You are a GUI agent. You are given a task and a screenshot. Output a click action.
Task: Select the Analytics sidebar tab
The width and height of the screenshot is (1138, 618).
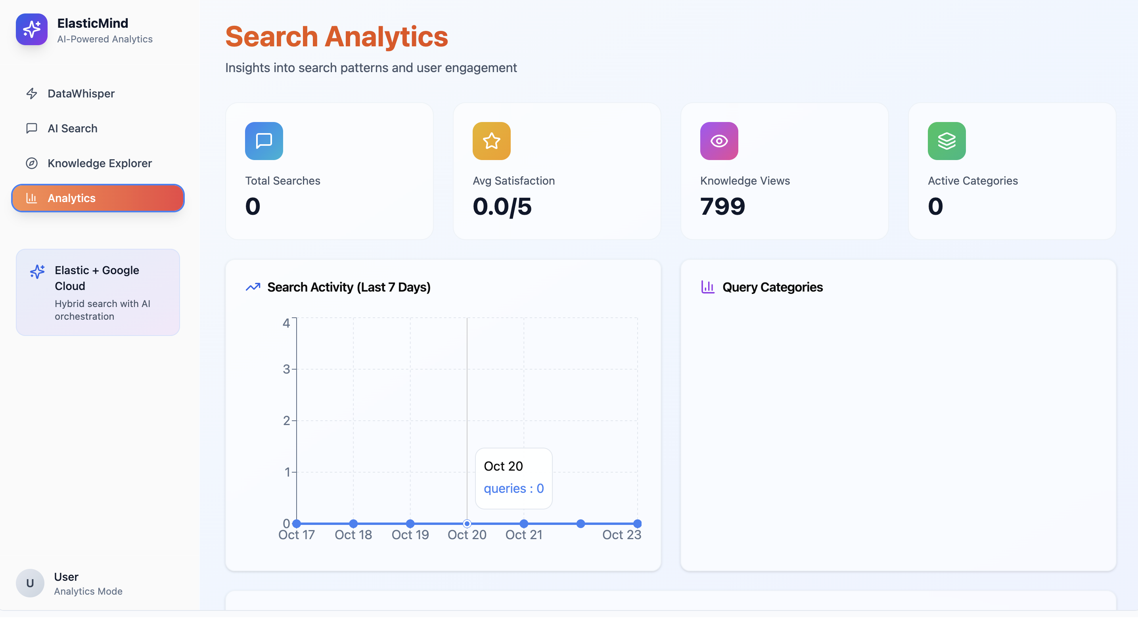[x=98, y=198]
